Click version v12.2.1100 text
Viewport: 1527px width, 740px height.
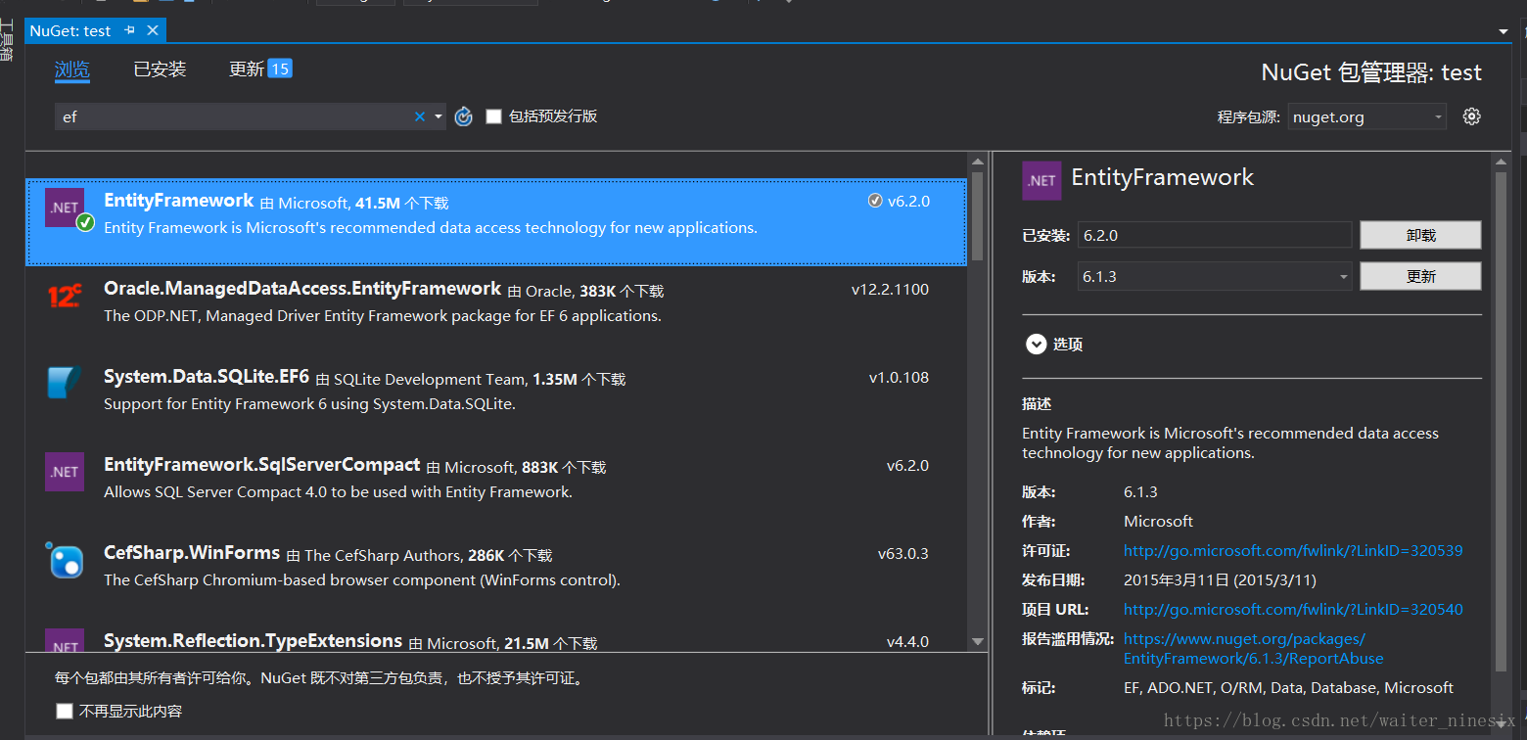click(x=890, y=290)
